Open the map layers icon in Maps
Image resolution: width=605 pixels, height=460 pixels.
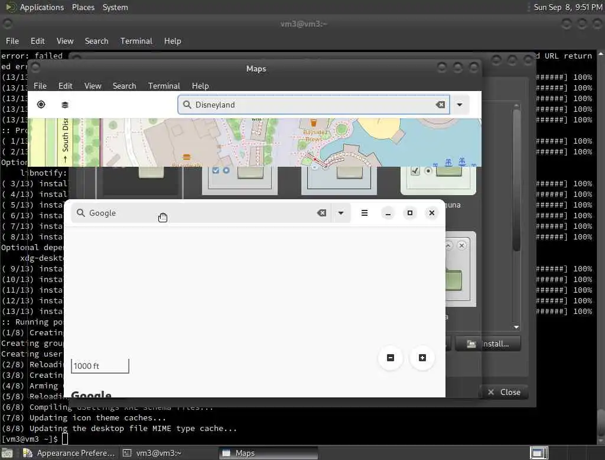click(65, 105)
